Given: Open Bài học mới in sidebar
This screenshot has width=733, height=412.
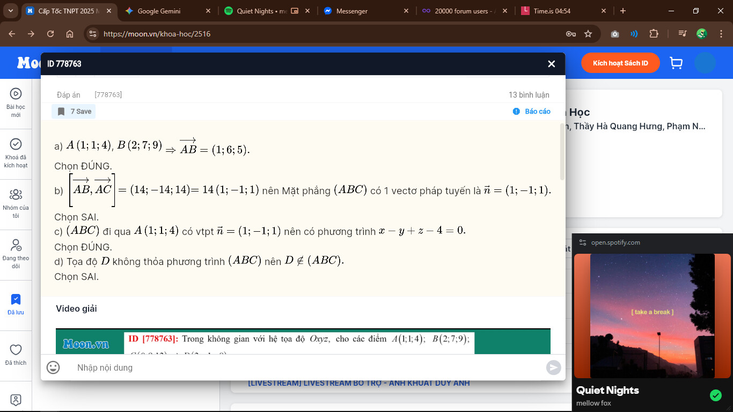Looking at the screenshot, I should [16, 102].
